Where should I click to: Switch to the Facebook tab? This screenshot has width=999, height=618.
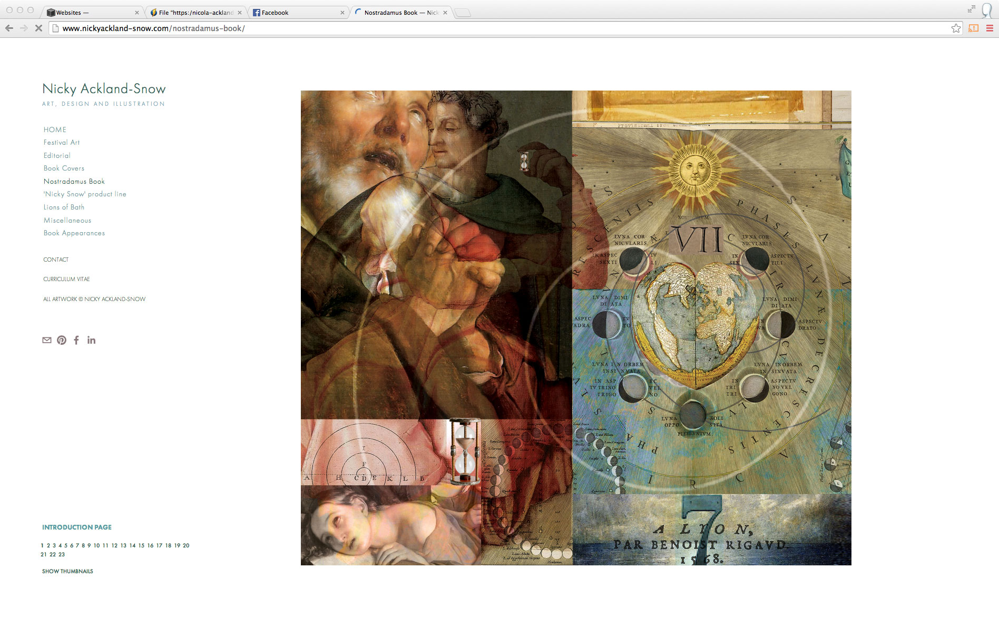click(298, 13)
